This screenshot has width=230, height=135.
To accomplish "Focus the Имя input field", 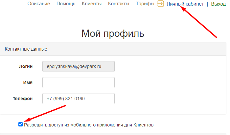I will (x=79, y=82).
